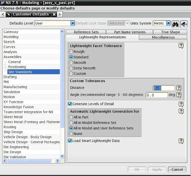Click the OK button
The height and width of the screenshot is (176, 191).
(137, 169)
